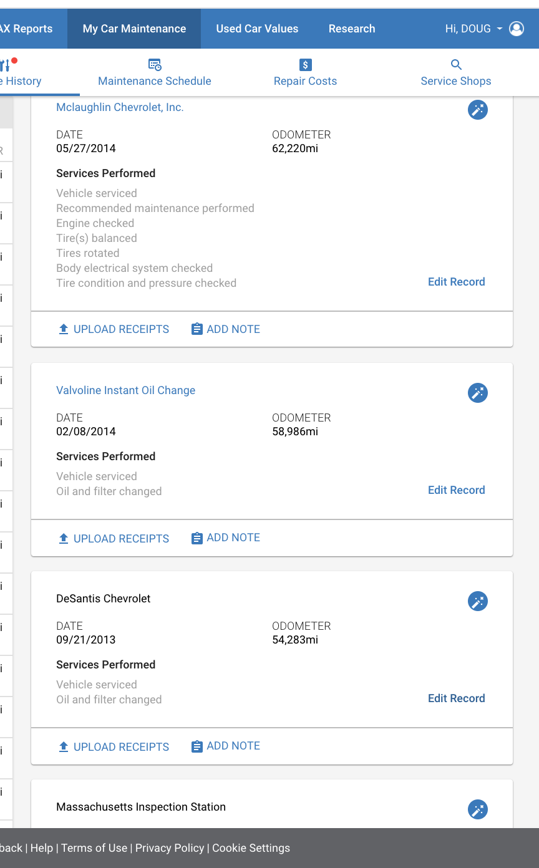Open Maintenance Schedule calendar icon tab
The image size is (539, 868).
tap(155, 65)
